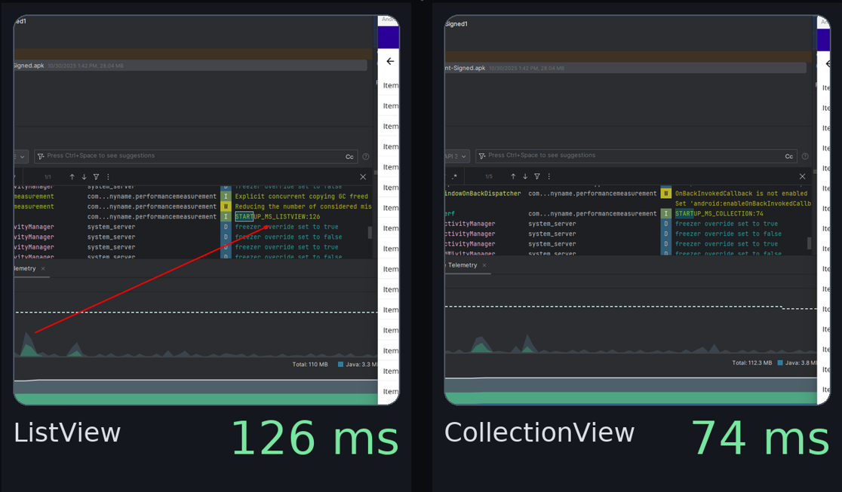Select STARTUP_MS_COLLECTION:74 log line
Viewport: 842px width, 492px height.
point(719,214)
